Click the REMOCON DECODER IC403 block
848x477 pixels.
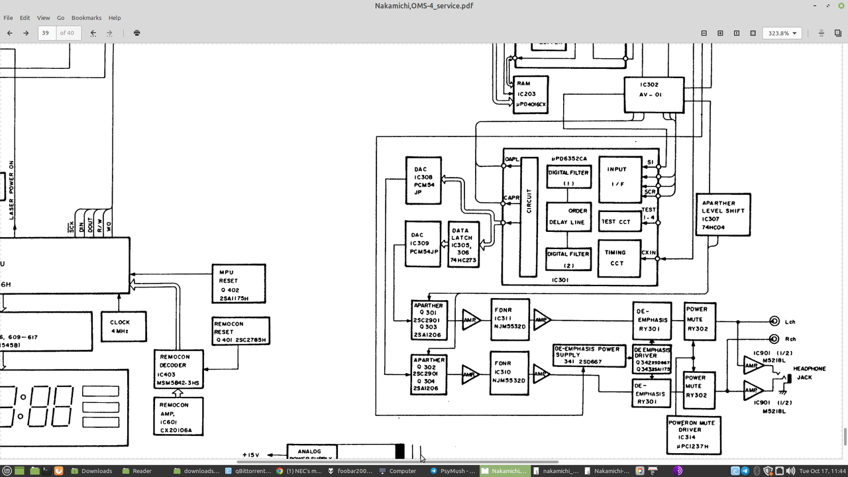click(x=179, y=370)
